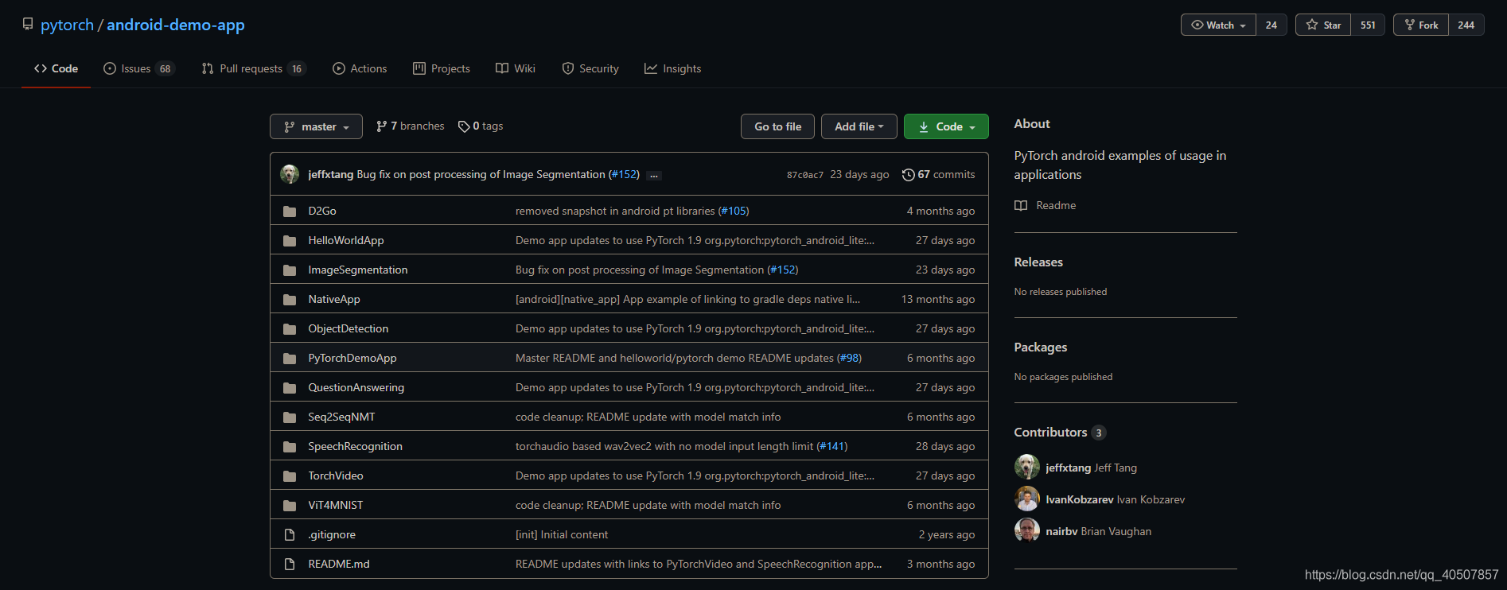Click the commit history clock icon
The height and width of the screenshot is (590, 1507).
908,174
